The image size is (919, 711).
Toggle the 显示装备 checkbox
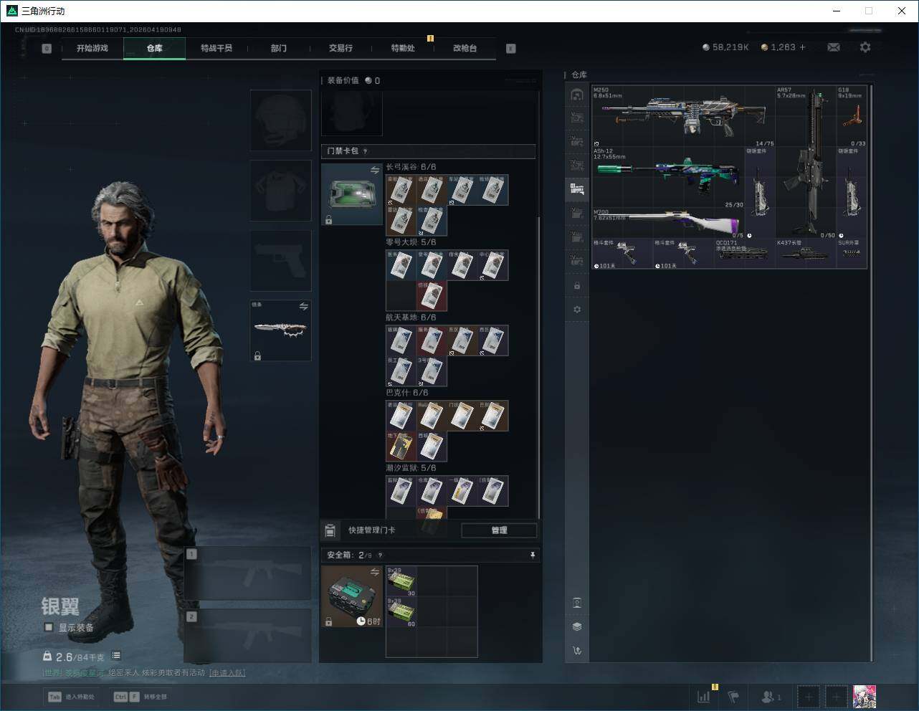pos(49,627)
